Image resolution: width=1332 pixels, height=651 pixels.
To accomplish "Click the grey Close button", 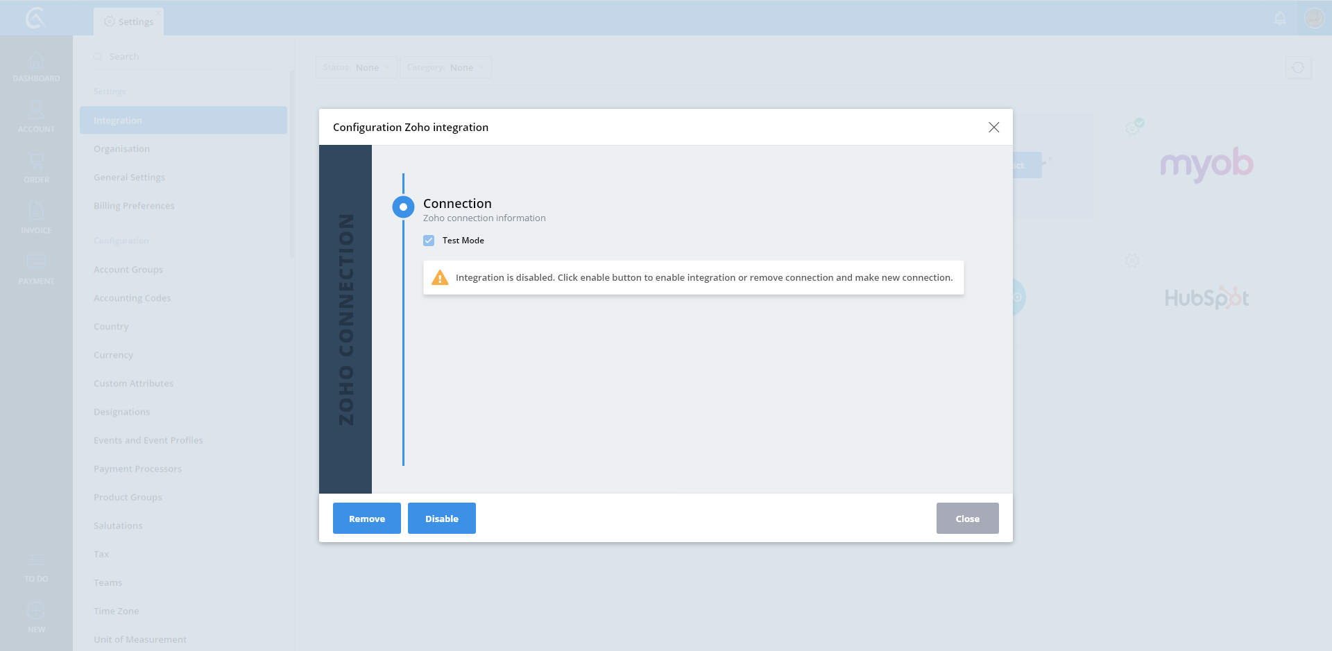I will coord(967,519).
